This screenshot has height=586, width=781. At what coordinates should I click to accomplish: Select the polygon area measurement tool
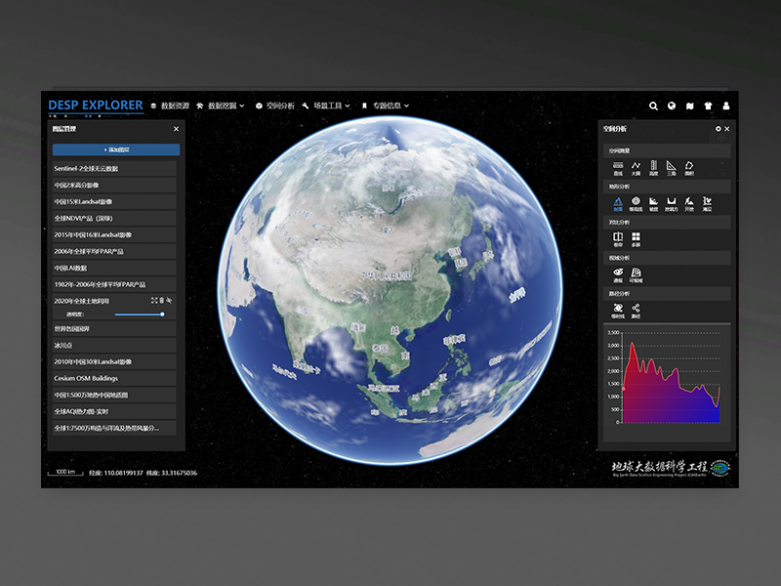coord(689,168)
